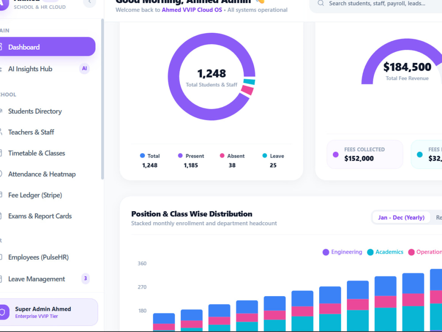Click the sidebar scrollbar
The width and height of the screenshot is (442, 332).
[x=103, y=99]
